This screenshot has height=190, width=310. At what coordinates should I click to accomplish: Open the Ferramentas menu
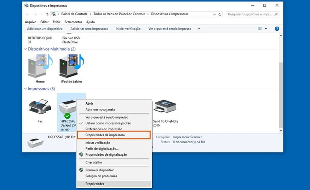pos(73,22)
